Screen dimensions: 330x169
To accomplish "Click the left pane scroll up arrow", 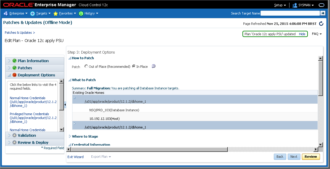I will point(62,81).
